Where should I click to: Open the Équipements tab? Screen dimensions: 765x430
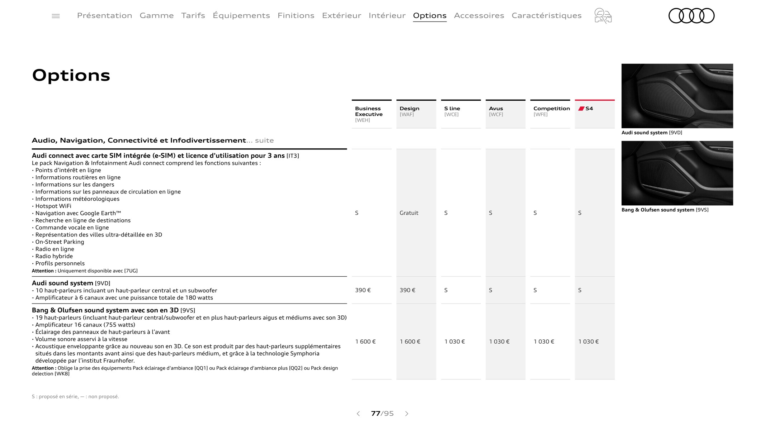click(241, 15)
